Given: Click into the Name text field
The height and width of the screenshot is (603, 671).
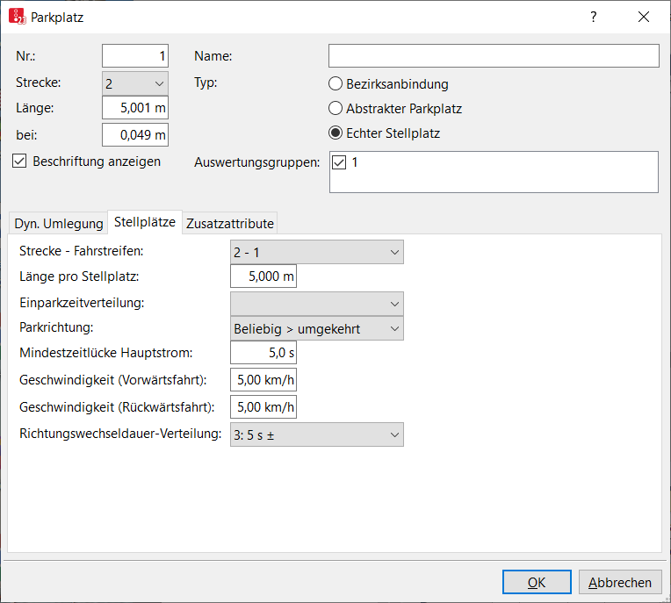Looking at the screenshot, I should 494,56.
